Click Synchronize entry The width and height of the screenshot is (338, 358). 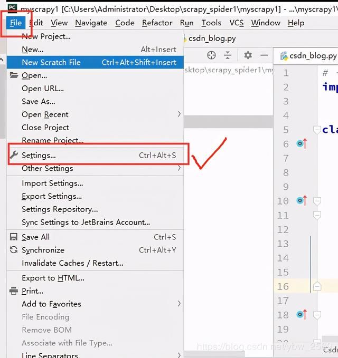[95, 250]
